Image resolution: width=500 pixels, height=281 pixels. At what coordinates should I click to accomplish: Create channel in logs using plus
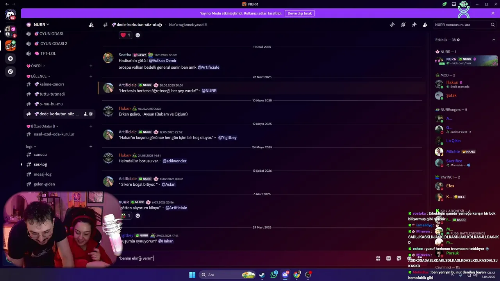point(91,147)
